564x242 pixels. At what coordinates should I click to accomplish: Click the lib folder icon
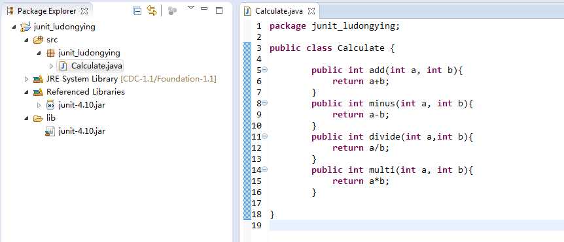coord(38,118)
